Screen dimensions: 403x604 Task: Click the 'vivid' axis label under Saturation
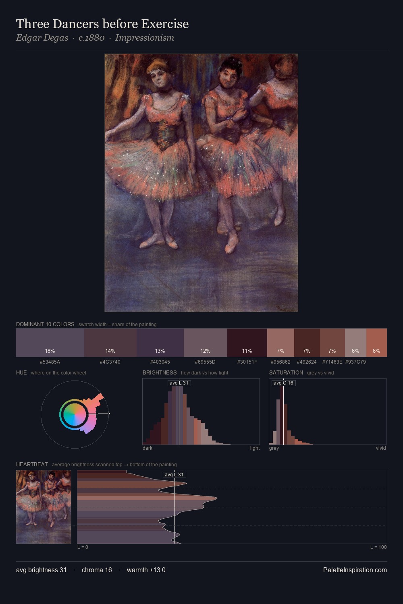(x=381, y=448)
